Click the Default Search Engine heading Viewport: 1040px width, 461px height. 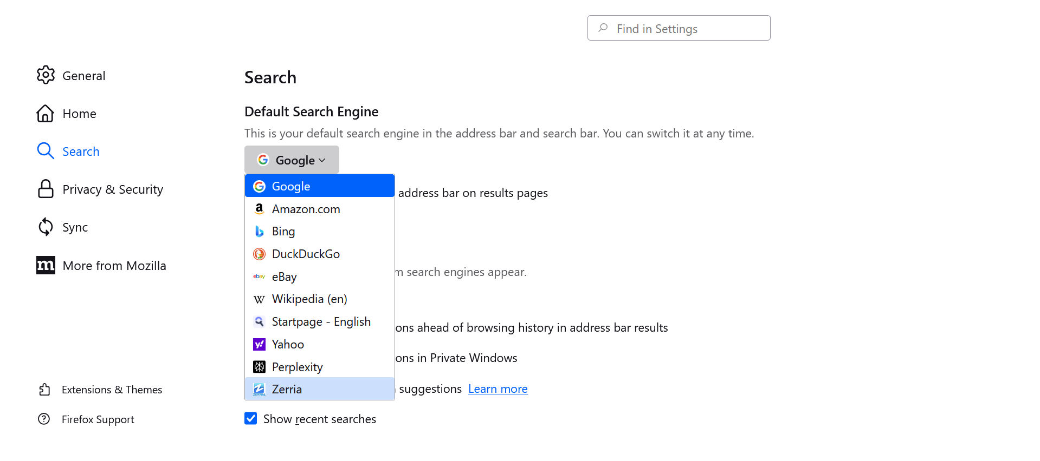pyautogui.click(x=311, y=111)
